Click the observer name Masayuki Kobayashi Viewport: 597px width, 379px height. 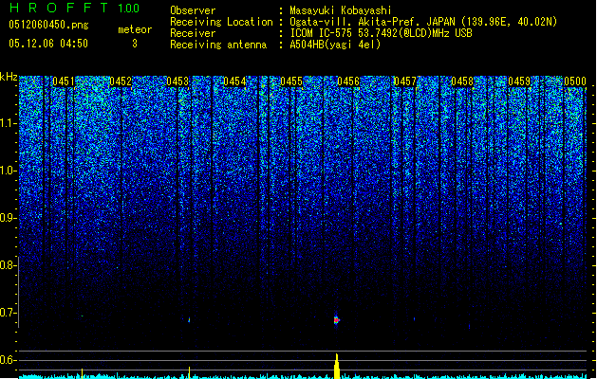[x=341, y=10]
